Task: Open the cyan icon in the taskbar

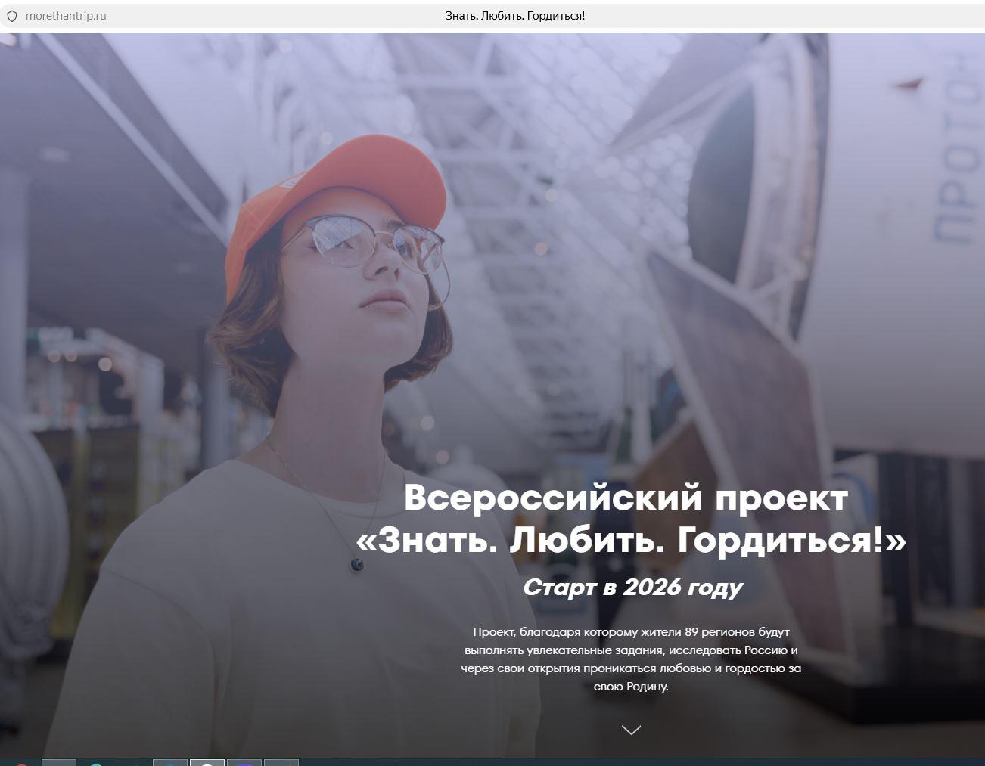Action: click(x=95, y=763)
